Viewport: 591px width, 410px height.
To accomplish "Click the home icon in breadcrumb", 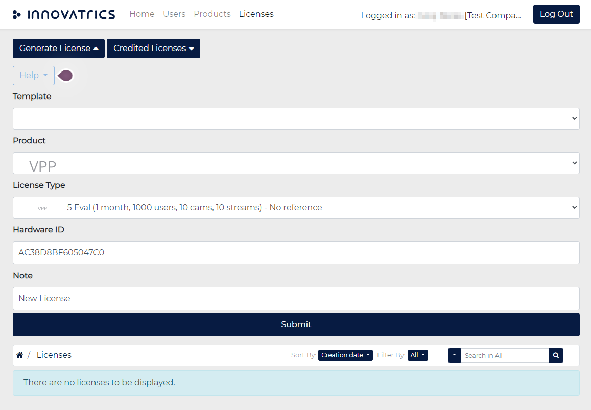I will tap(19, 355).
